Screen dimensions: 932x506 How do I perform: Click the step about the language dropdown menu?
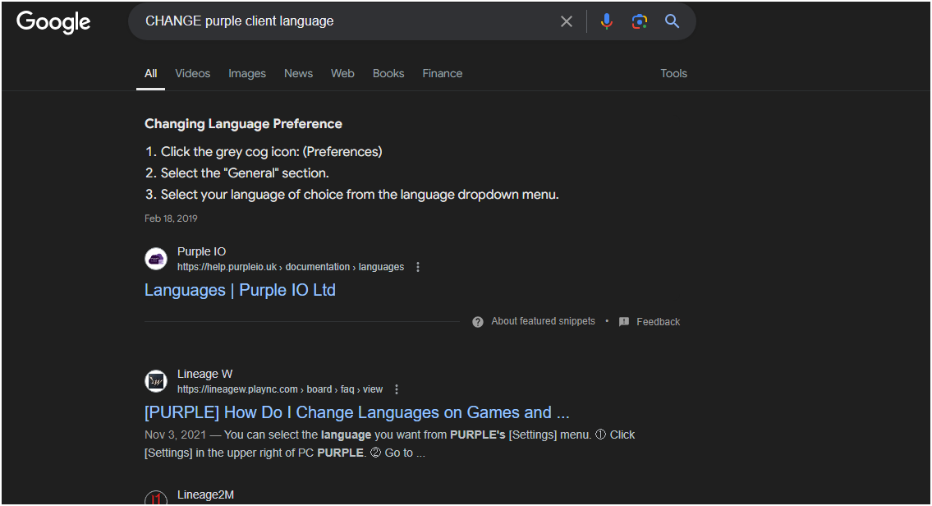click(360, 195)
